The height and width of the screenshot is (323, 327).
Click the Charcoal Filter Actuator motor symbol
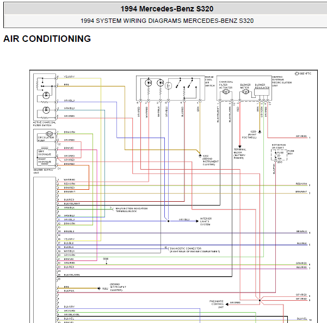225,91
